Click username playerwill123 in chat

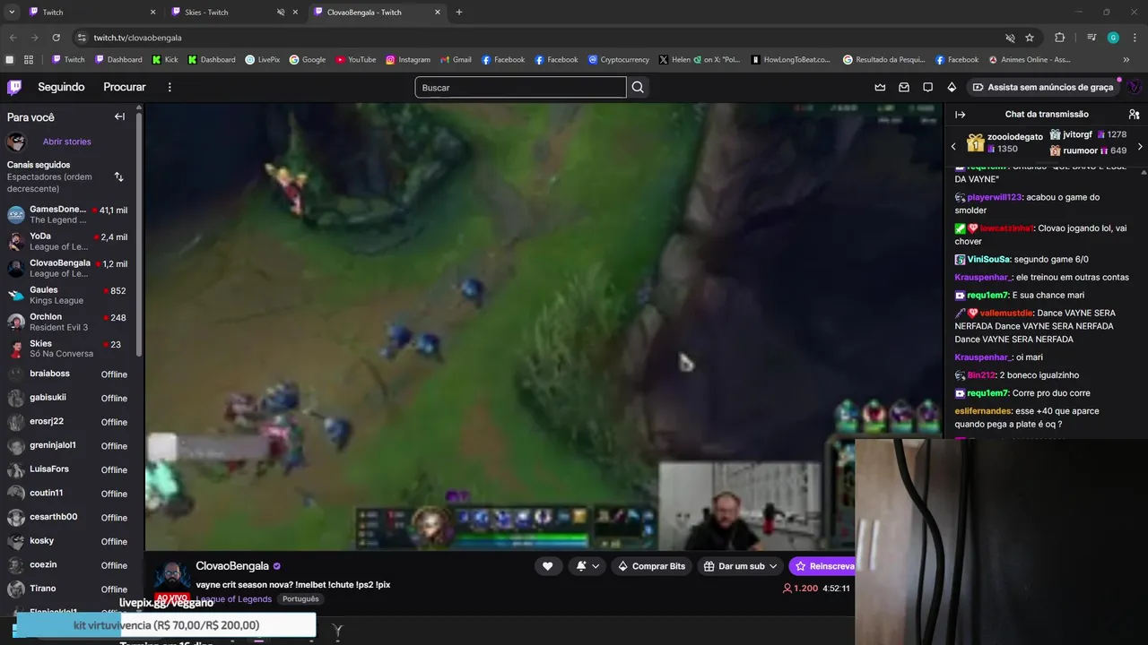[995, 197]
